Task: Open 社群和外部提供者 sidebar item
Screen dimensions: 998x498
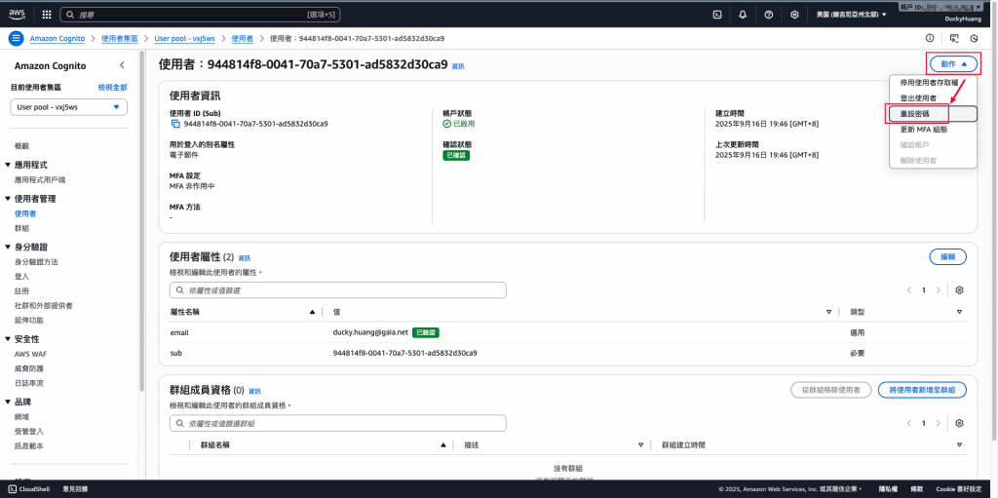Action: tap(43, 305)
